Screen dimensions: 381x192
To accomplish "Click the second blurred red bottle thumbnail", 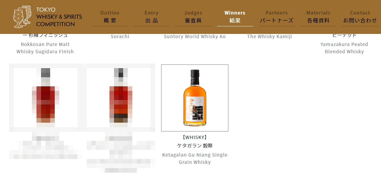I will coord(121,98).
